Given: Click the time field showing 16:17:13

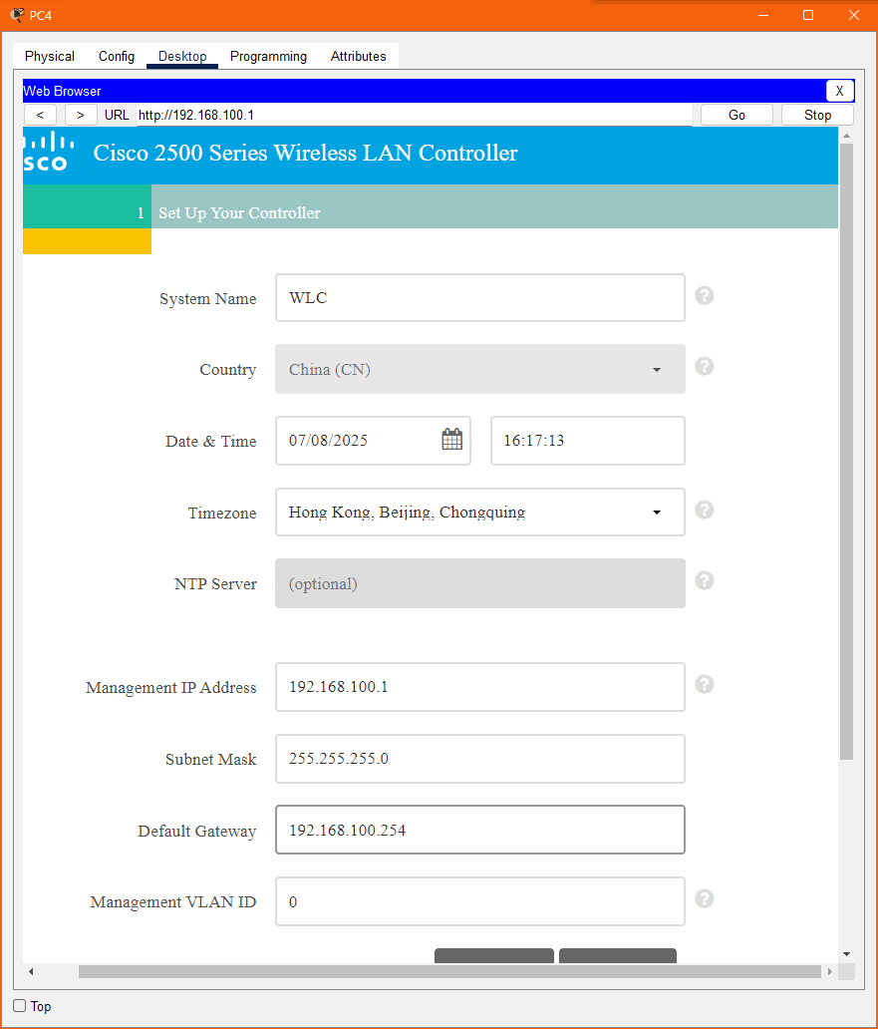Looking at the screenshot, I should pos(588,441).
